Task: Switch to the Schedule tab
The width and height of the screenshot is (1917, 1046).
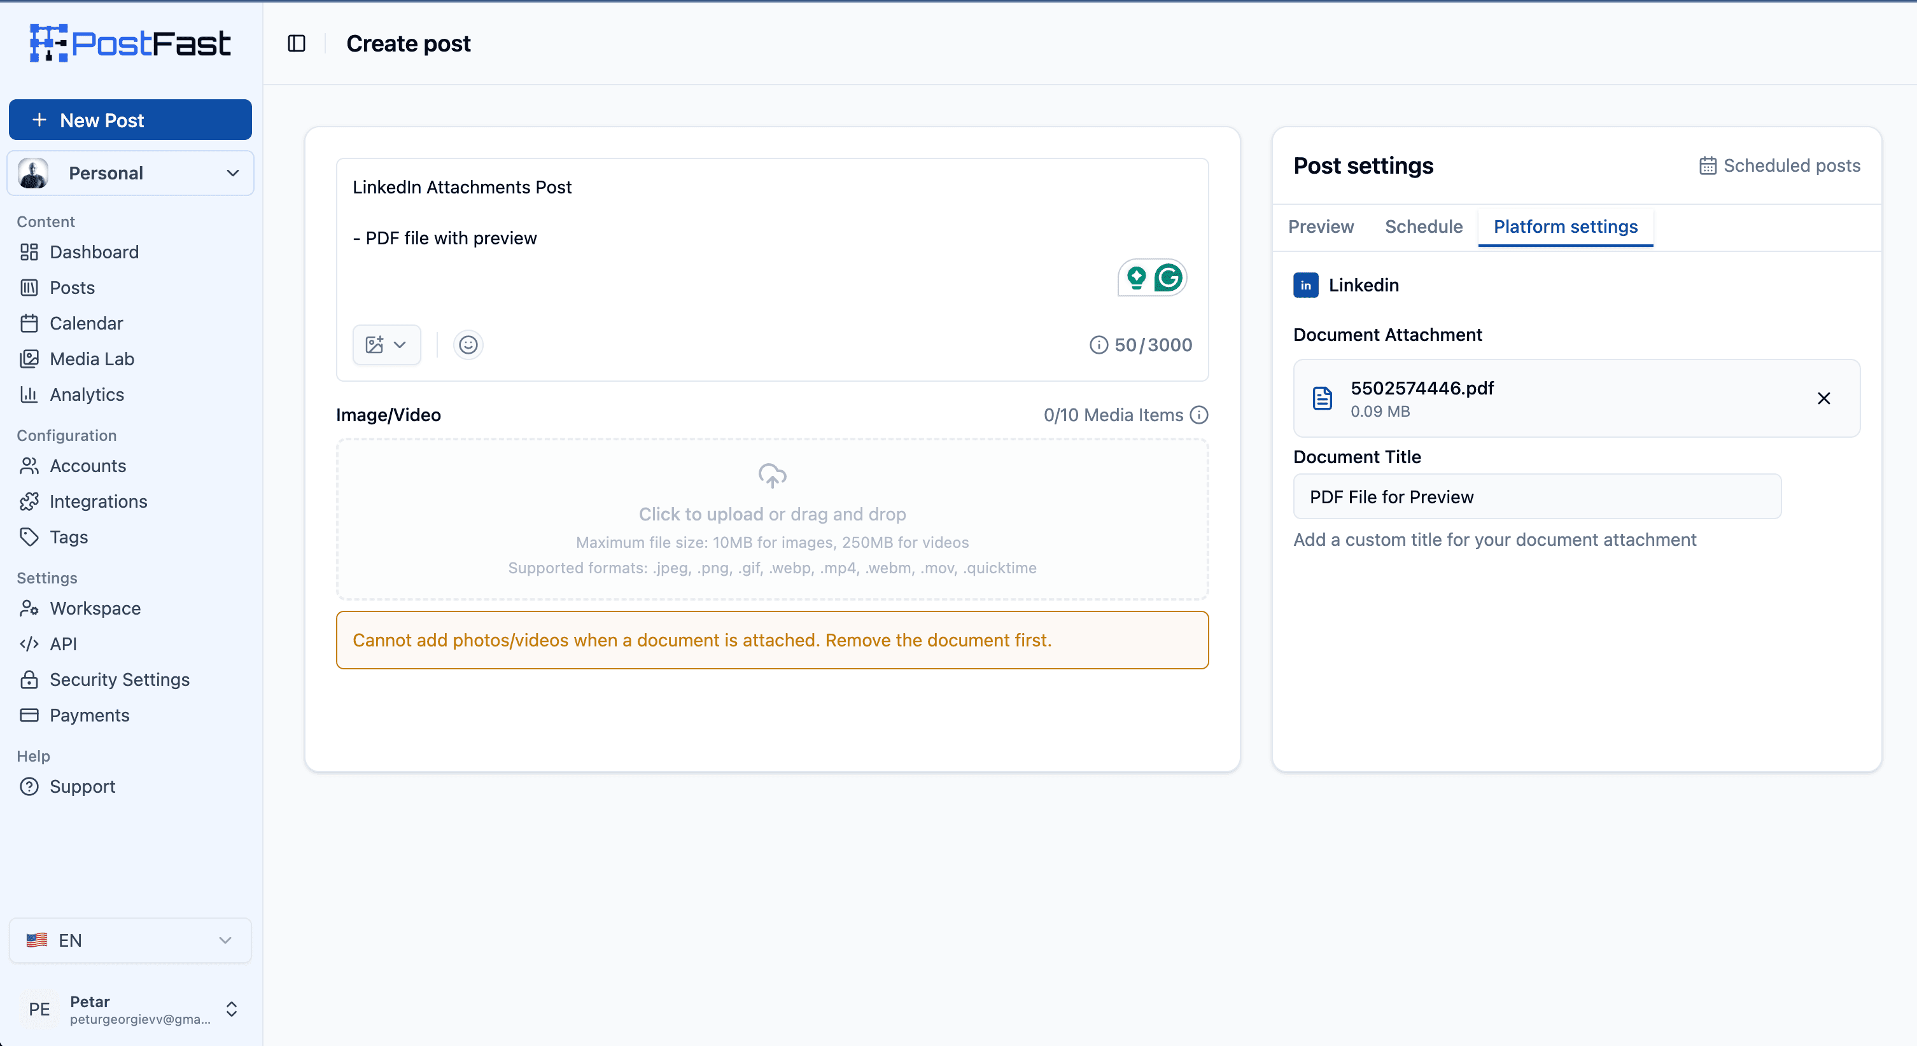Action: pyautogui.click(x=1424, y=227)
